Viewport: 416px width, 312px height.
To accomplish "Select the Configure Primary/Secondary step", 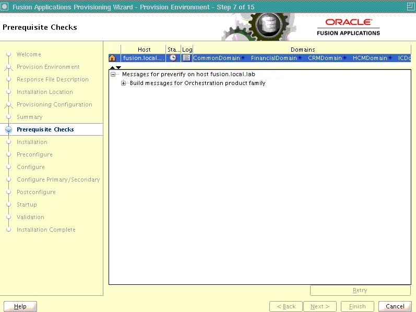I will (x=58, y=179).
